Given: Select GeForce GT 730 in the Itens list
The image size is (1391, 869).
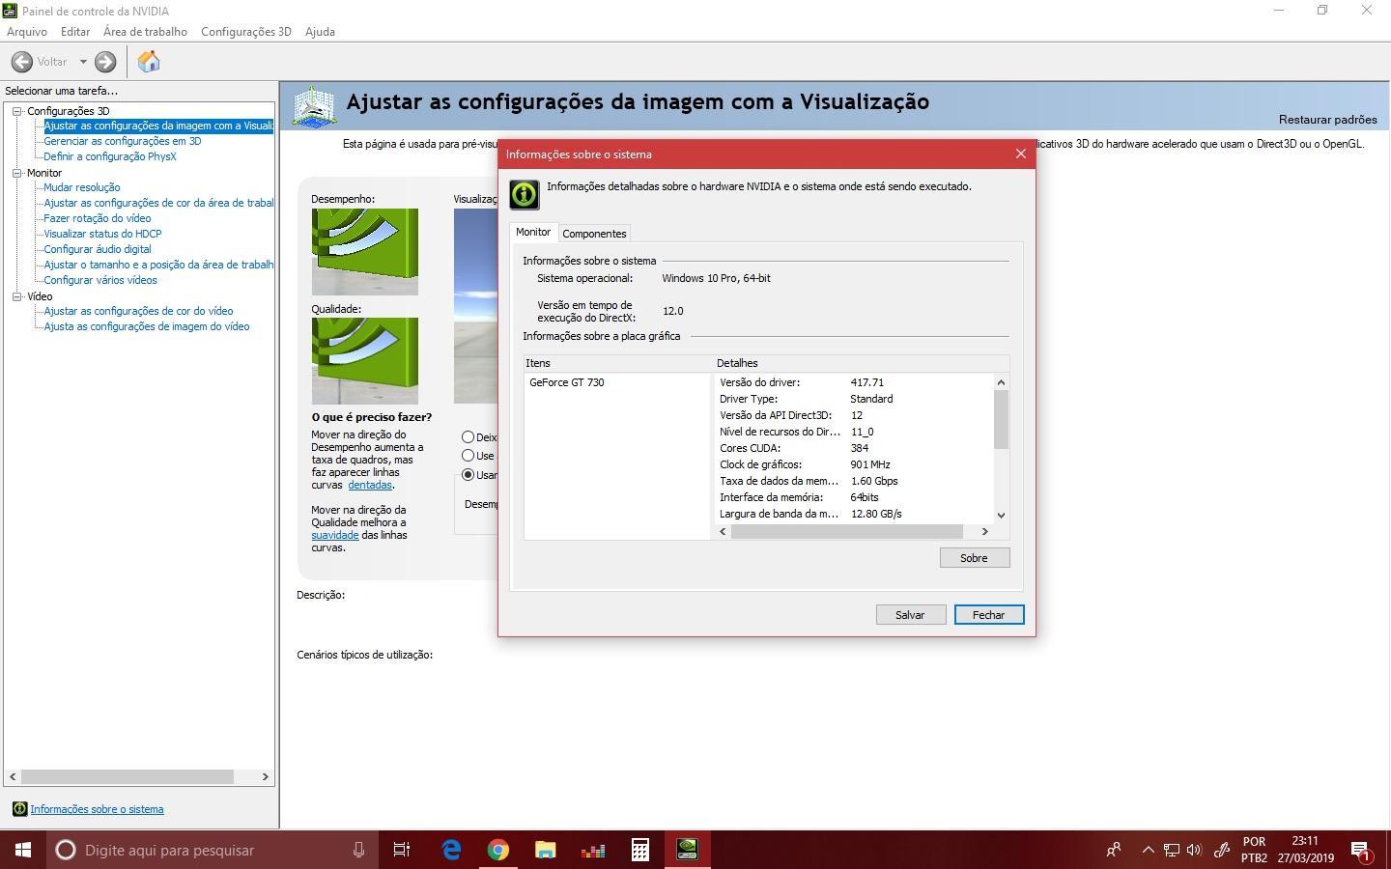Looking at the screenshot, I should [x=566, y=382].
